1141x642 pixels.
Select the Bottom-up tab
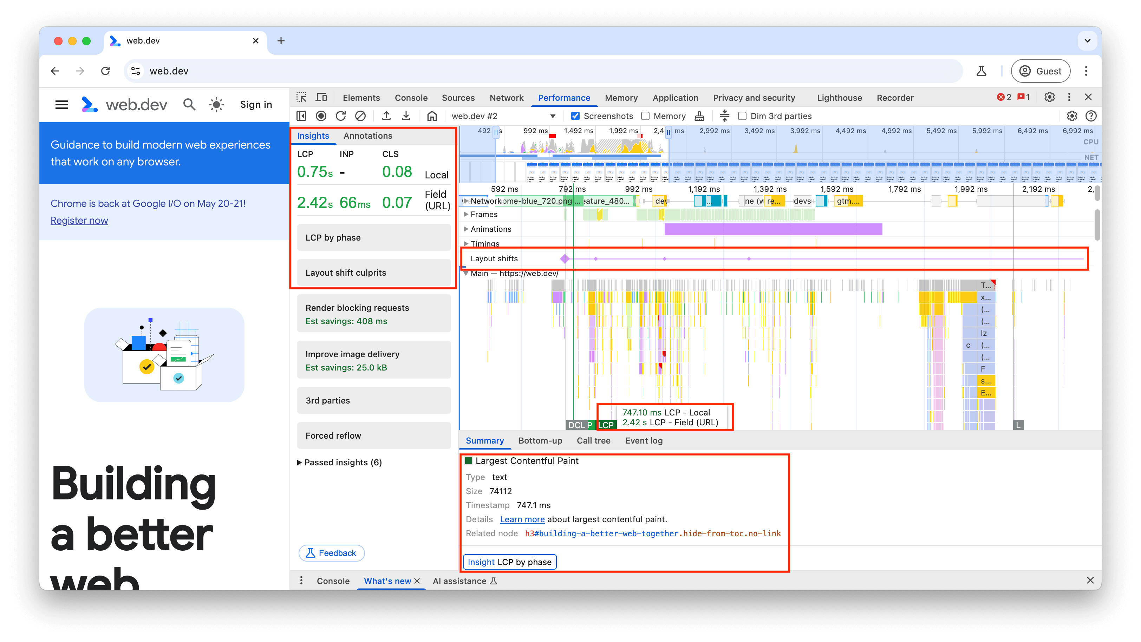540,440
